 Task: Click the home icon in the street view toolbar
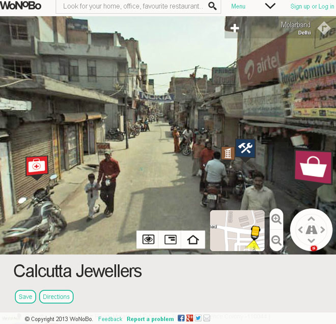click(193, 239)
